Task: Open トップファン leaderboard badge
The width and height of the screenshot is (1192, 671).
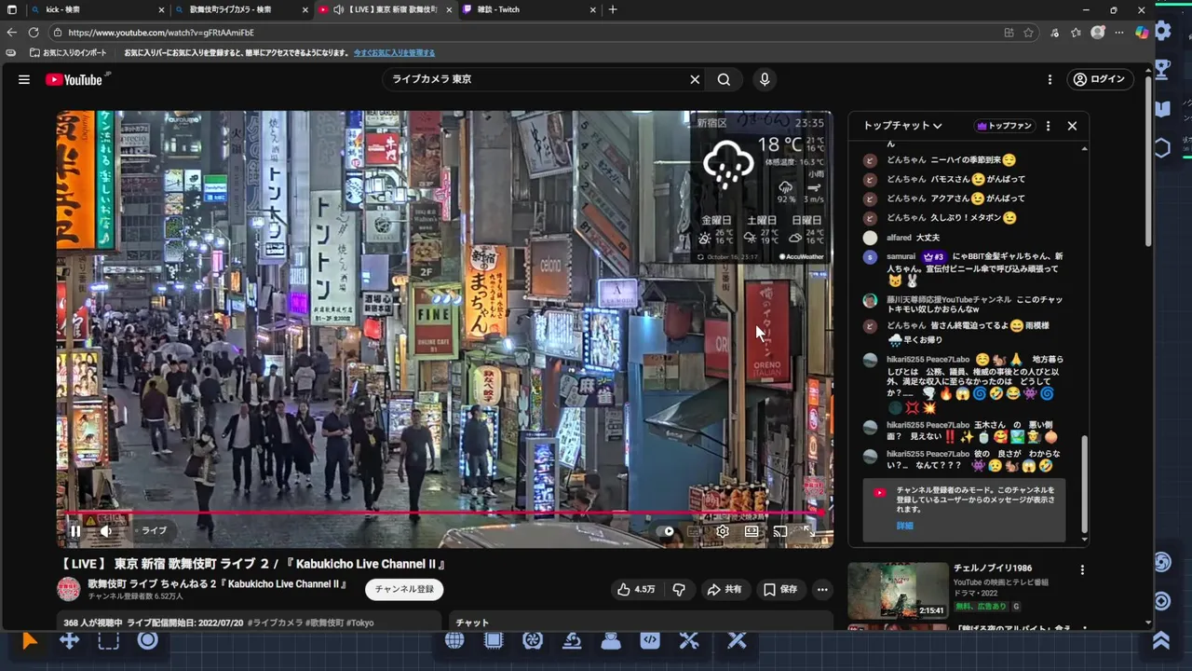Action: pos(1004,126)
